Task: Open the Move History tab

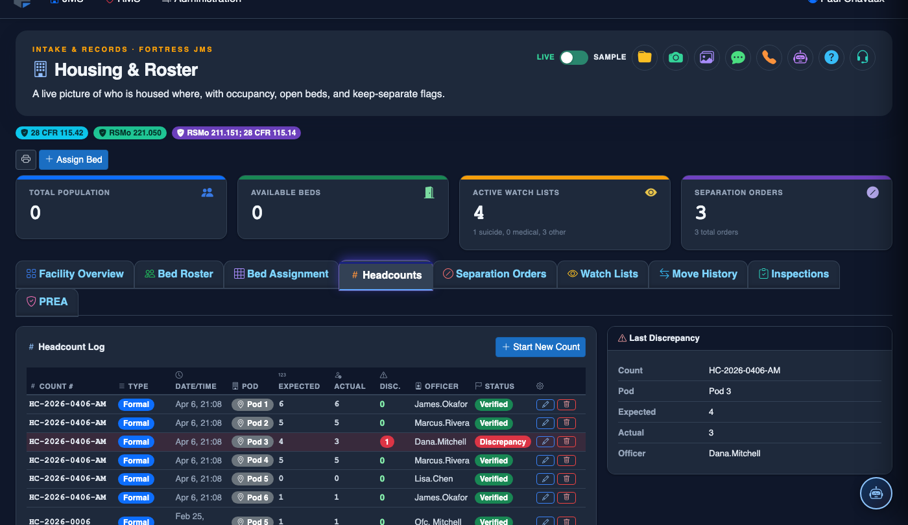Action: tap(698, 274)
